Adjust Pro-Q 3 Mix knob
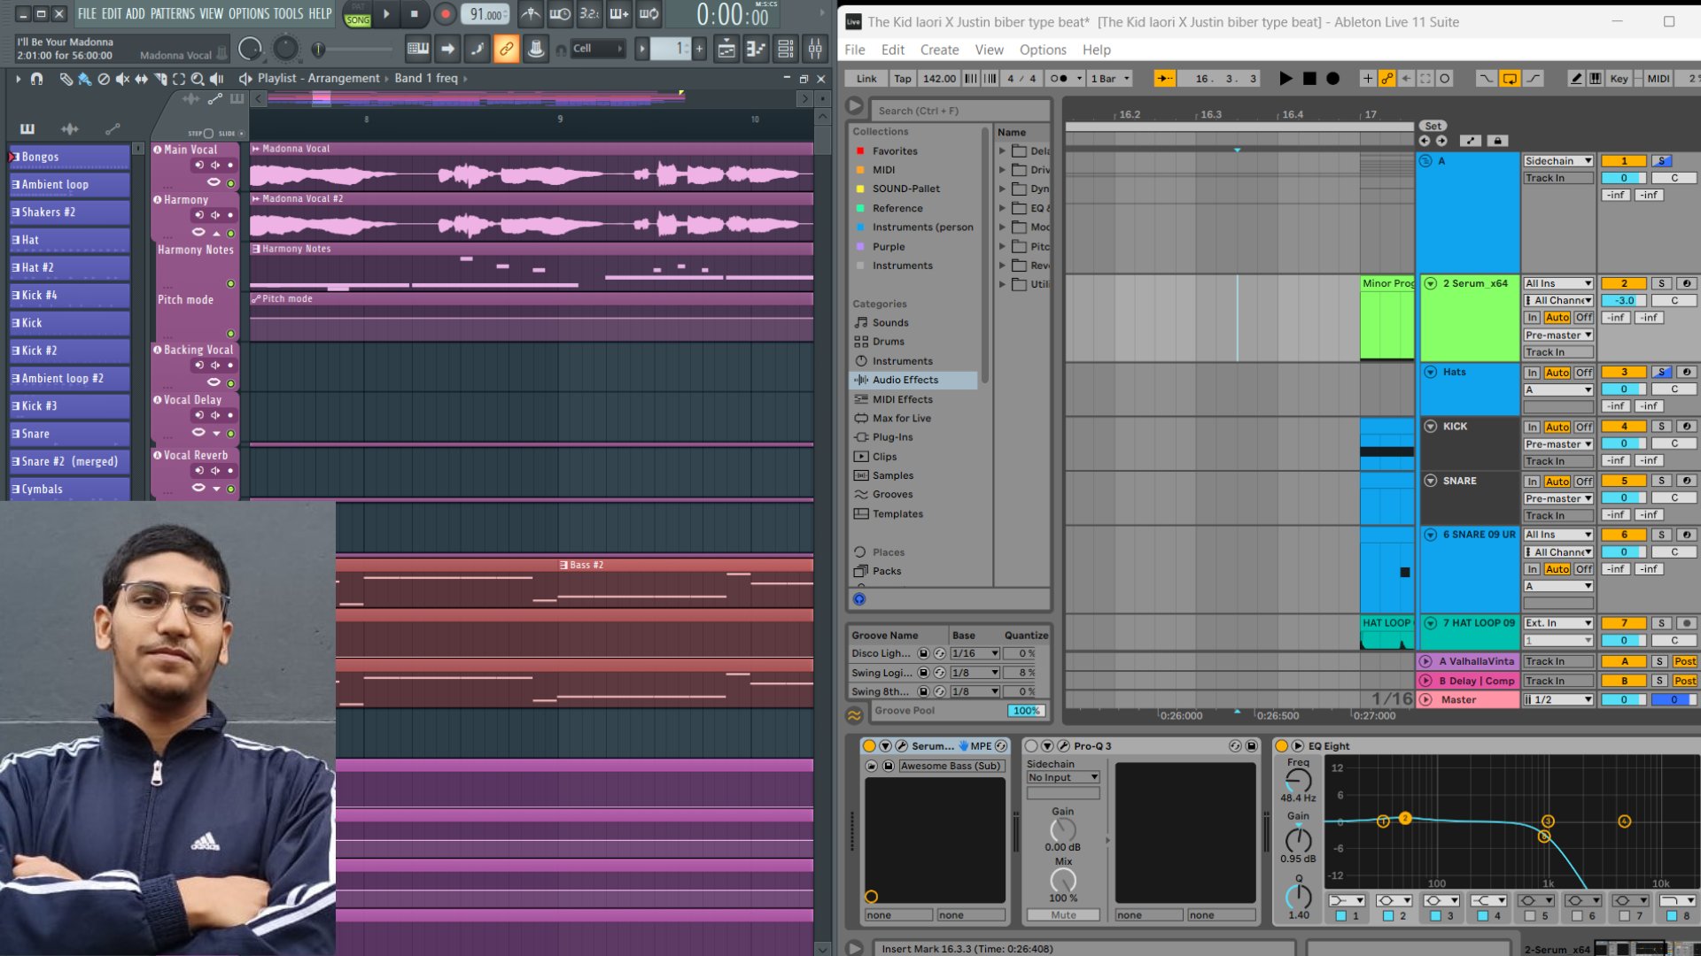Image resolution: width=1701 pixels, height=956 pixels. (1063, 880)
